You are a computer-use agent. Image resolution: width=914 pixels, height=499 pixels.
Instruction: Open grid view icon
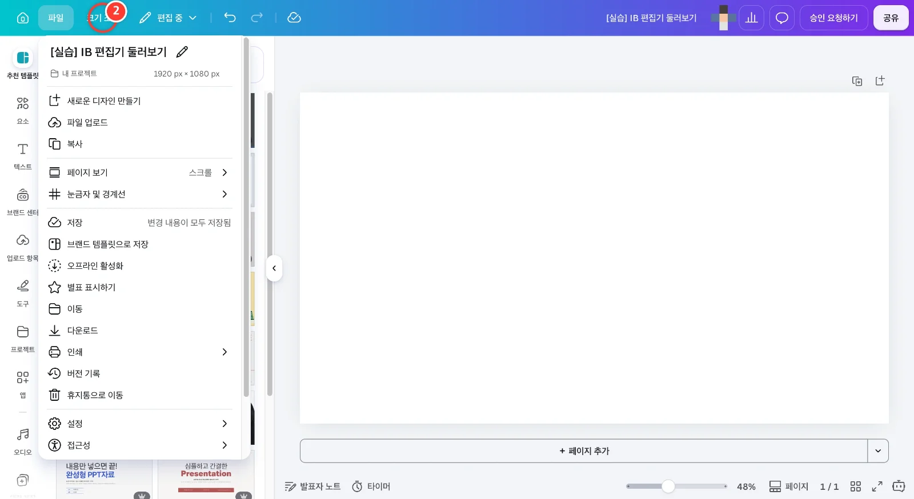coord(856,486)
